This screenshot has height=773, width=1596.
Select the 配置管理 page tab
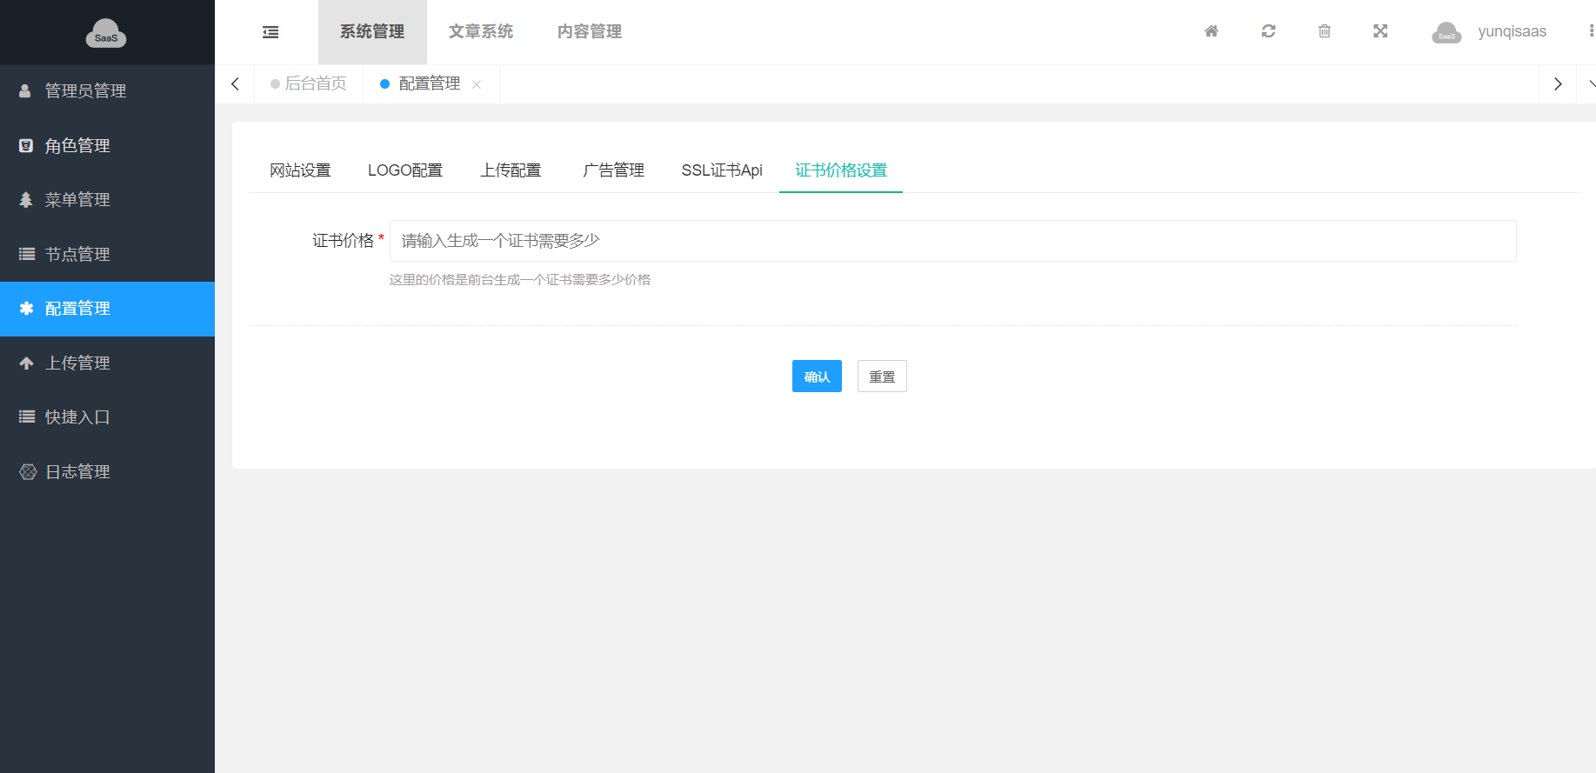(x=430, y=83)
